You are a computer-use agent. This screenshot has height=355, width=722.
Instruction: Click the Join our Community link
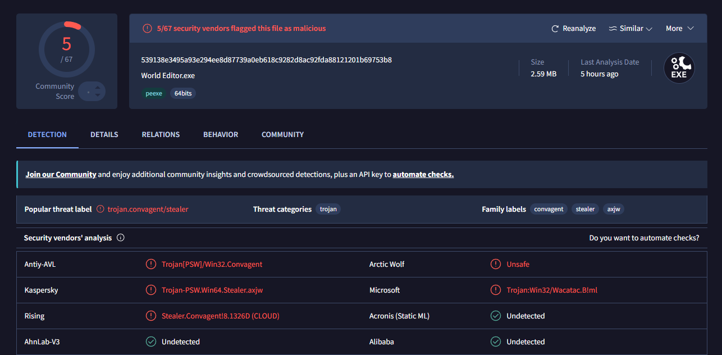point(61,174)
